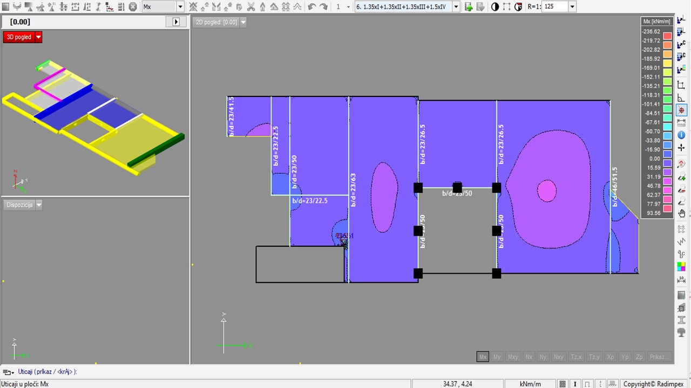Image resolution: width=691 pixels, height=388 pixels.
Task: Open the Mx result type dropdown
Action: point(180,7)
